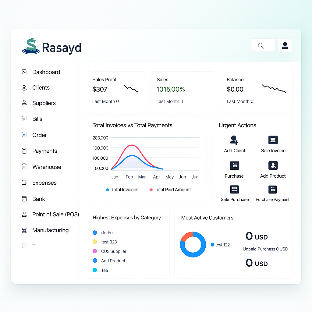Navigate to Manufacturing
This screenshot has height=312, width=312.
coord(51,230)
